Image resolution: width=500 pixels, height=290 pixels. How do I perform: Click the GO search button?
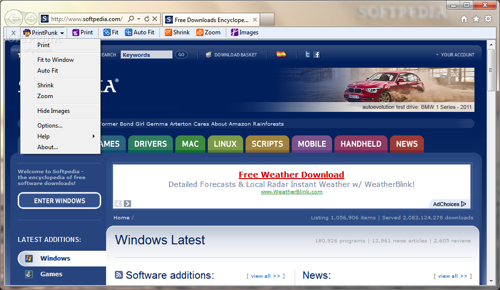click(181, 54)
